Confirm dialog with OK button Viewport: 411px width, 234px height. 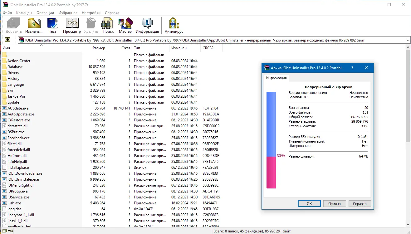(309, 203)
